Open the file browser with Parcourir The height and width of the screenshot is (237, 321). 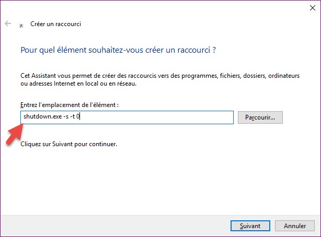(260, 117)
